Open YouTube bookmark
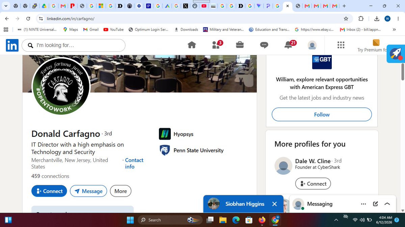The image size is (405, 227). point(113,30)
